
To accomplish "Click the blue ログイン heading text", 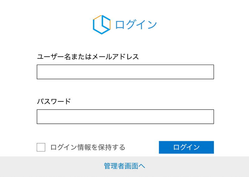I will click(x=136, y=25).
